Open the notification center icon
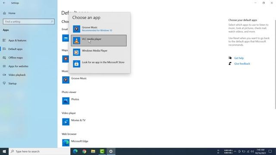The image size is (276, 155). tap(270, 151)
